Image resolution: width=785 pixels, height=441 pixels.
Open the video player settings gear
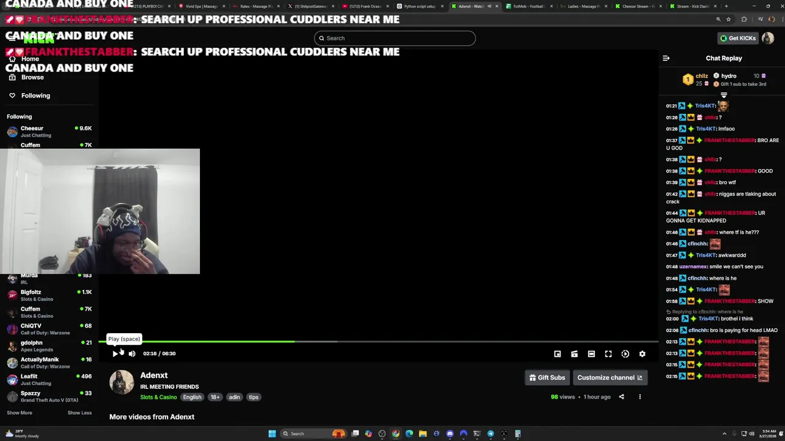(642, 354)
